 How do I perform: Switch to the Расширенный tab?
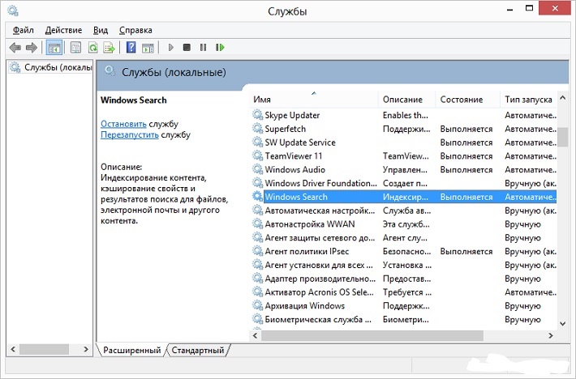point(132,350)
